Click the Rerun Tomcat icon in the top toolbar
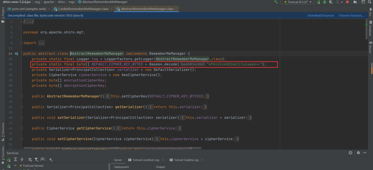373x170 pixels. [x=318, y=2]
